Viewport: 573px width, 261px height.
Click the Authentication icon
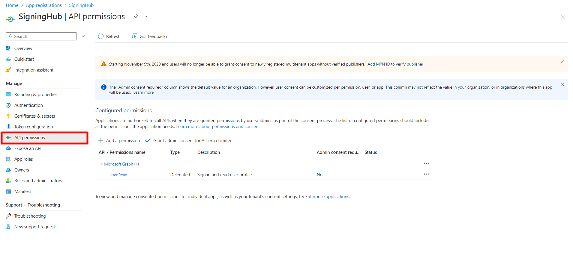pos(8,105)
